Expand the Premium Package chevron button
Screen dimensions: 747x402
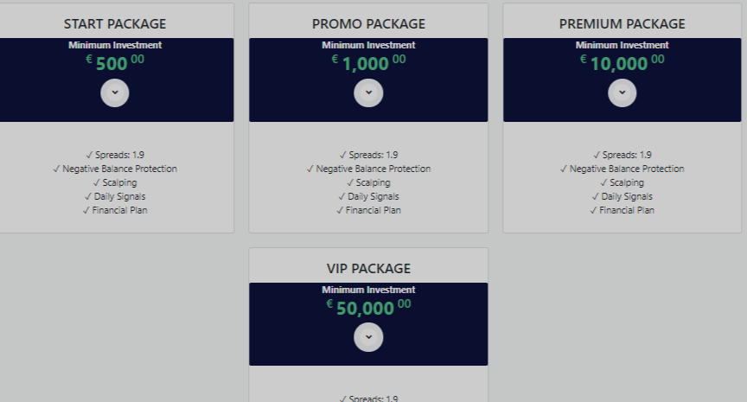(x=622, y=93)
